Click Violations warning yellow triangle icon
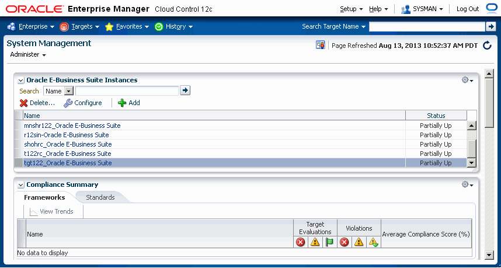501x268 pixels. coord(359,243)
